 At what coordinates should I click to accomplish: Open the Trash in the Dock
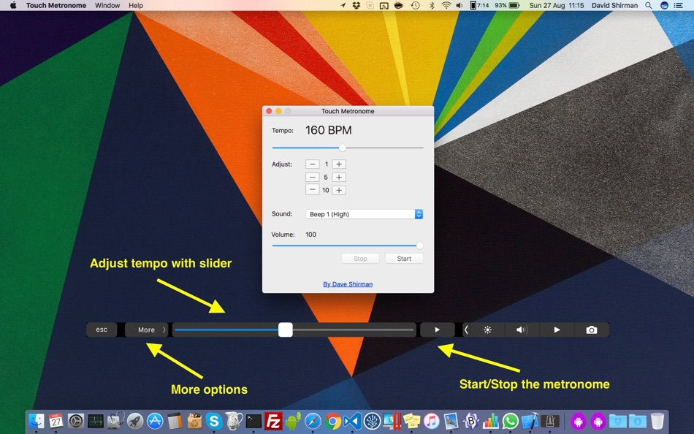tap(657, 421)
